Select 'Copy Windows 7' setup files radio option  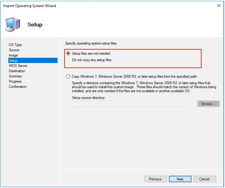[68, 76]
